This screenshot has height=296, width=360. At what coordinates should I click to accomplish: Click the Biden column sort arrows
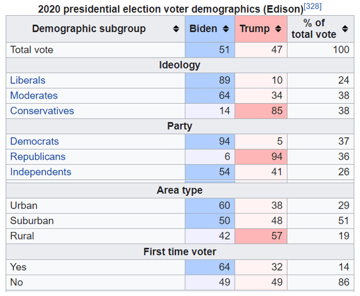tap(226, 29)
